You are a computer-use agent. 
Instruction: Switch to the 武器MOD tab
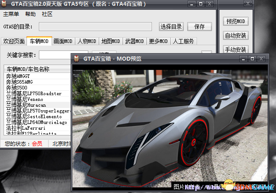(x=135, y=41)
